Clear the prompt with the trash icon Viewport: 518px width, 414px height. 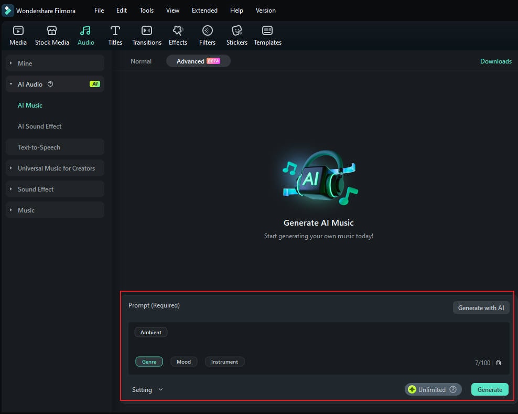[x=499, y=363]
